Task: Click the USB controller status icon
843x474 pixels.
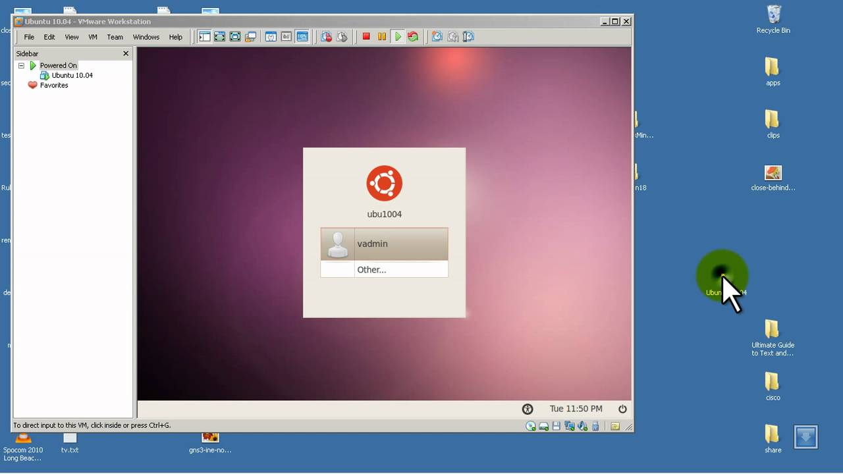Action: (595, 426)
